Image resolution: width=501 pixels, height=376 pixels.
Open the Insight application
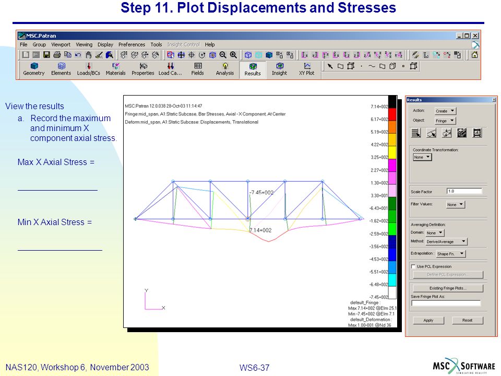[x=280, y=69]
